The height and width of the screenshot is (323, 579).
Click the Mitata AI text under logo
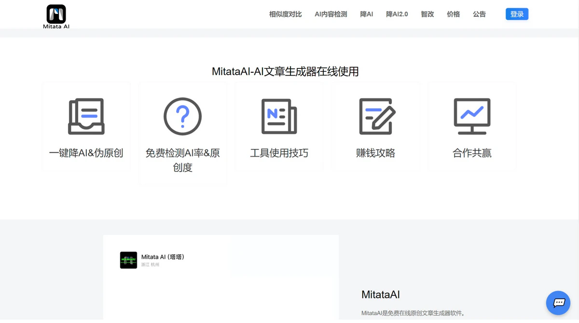56,27
